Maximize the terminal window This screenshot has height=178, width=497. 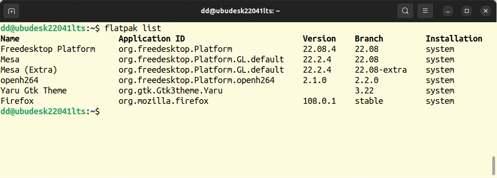(x=467, y=11)
